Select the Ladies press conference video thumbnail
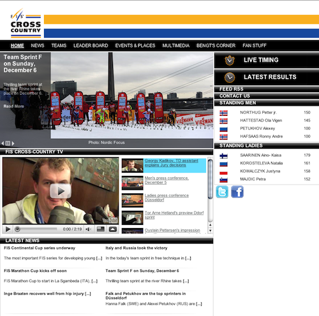The width and height of the screenshot is (319, 316). point(133,200)
